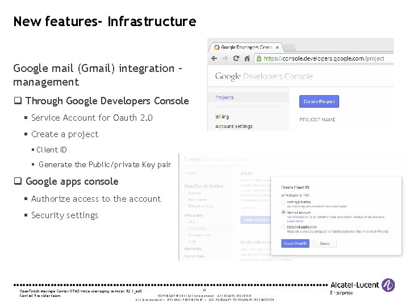Viewport: 409px width, 306px height.
Task: Open Account settings in the sidebar
Action: 233,126
